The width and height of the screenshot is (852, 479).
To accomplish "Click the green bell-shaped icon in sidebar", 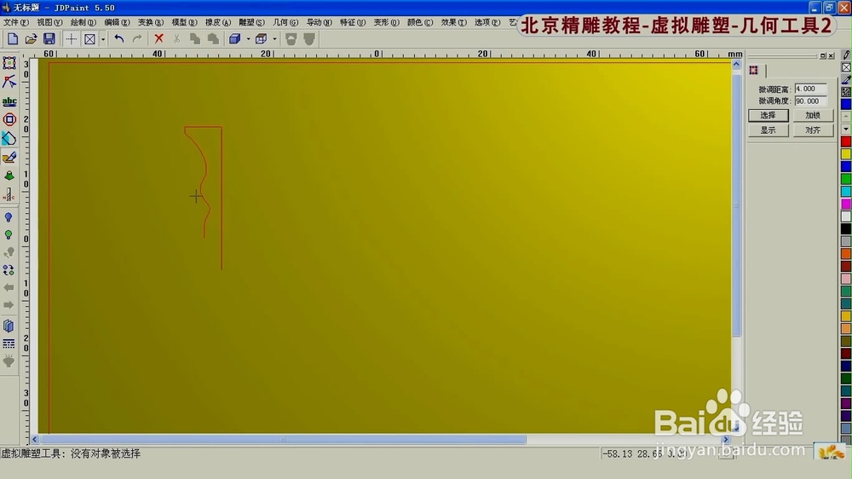I will [9, 176].
